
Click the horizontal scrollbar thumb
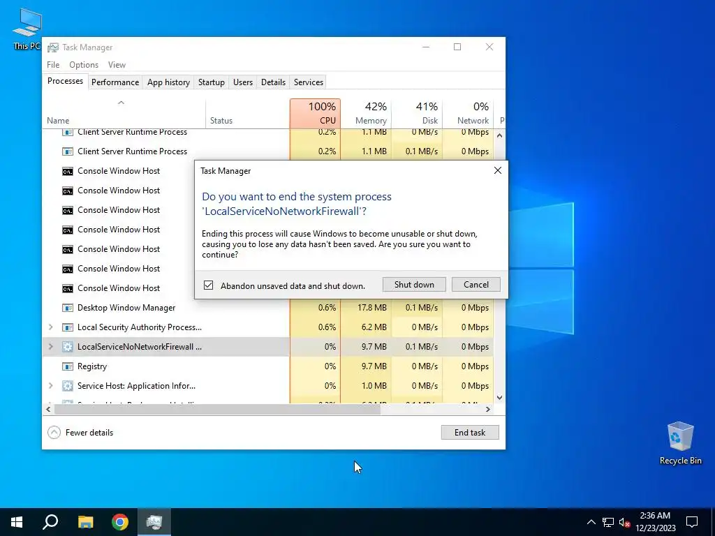point(217,409)
